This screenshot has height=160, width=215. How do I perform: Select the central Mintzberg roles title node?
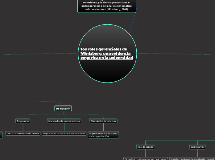(106, 54)
